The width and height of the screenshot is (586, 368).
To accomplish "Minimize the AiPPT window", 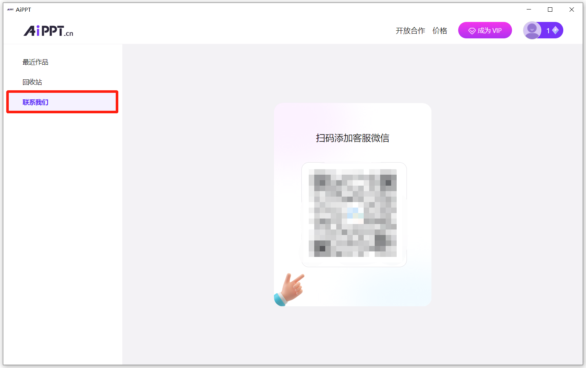I will point(529,10).
